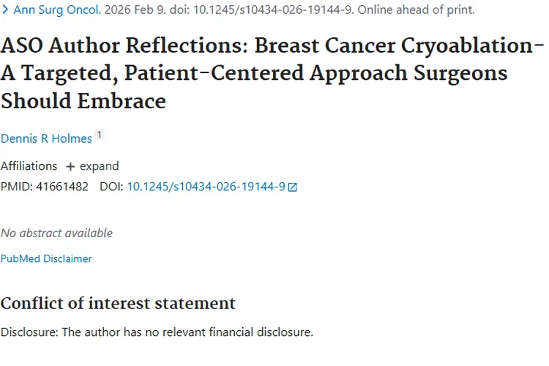Click the DOI: label before the link
Screen dimensions: 549x366
click(111, 187)
